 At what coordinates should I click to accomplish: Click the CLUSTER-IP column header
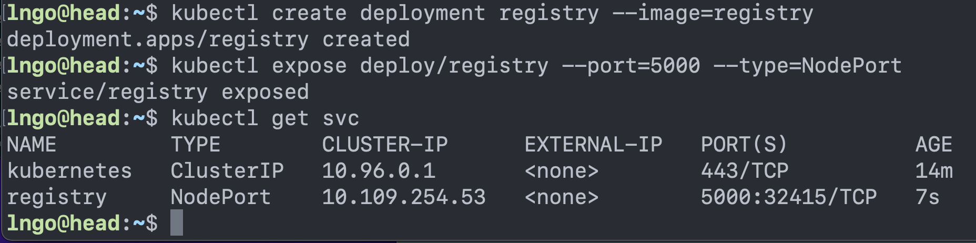pyautogui.click(x=385, y=145)
